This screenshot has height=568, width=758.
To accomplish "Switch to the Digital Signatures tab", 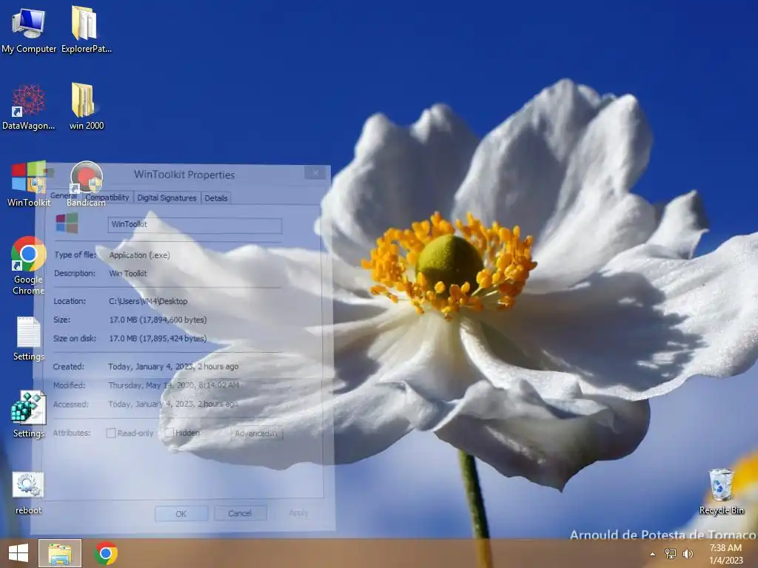I will tap(167, 198).
